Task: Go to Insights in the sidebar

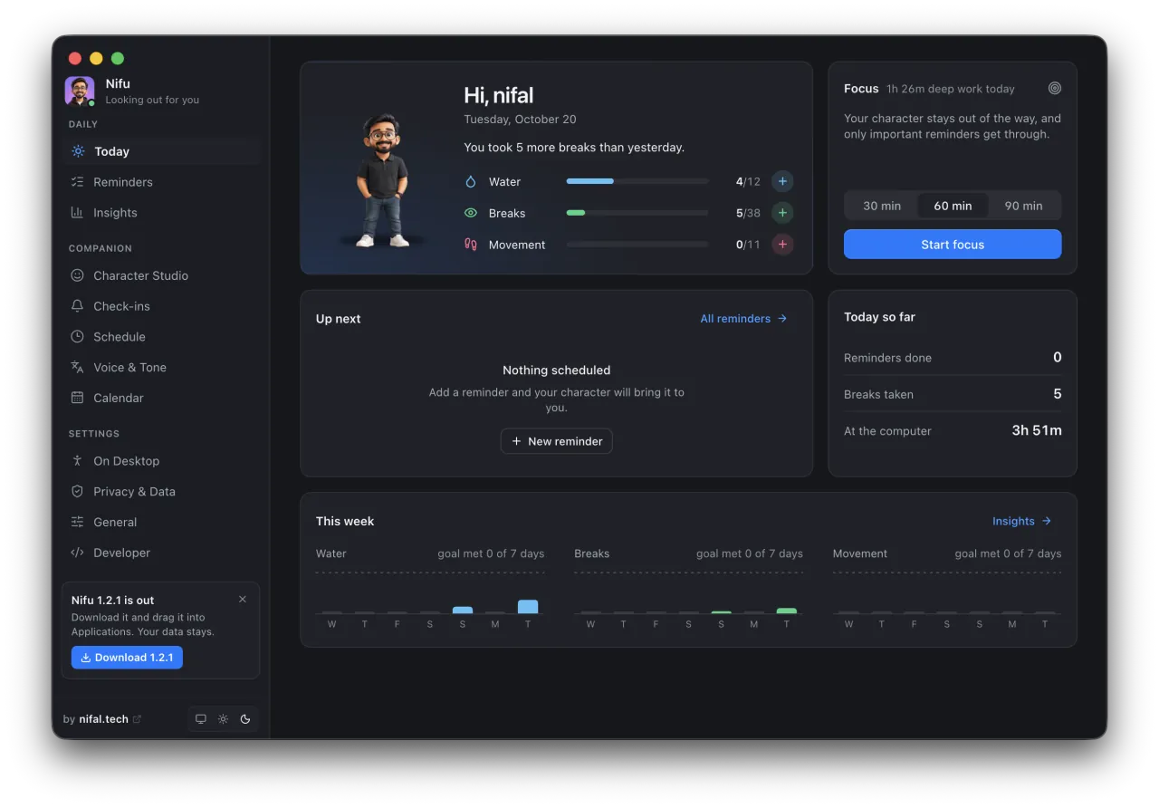Action: [x=161, y=213]
